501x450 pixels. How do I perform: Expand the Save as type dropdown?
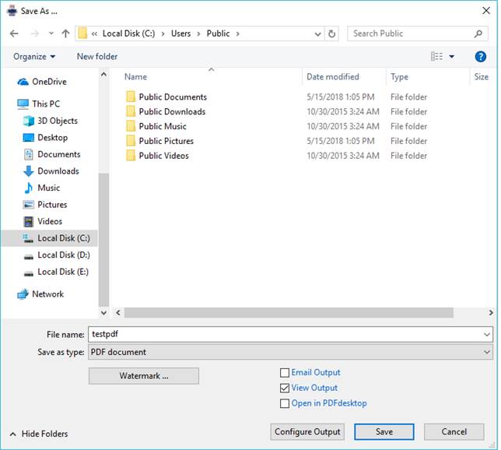(486, 352)
